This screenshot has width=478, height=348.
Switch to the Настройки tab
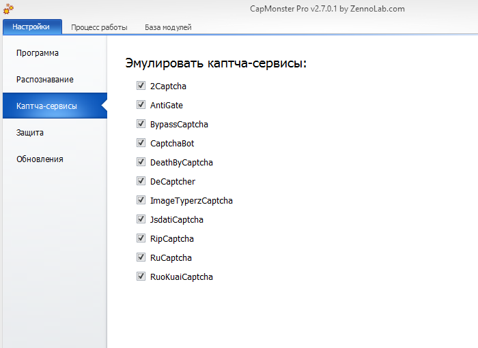tap(32, 27)
